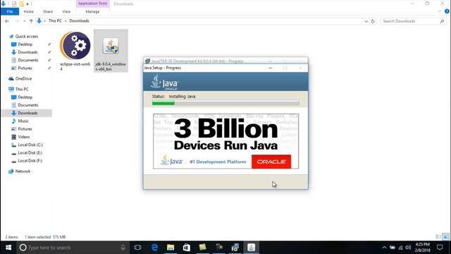Switch to the Home ribbon tab

(28, 11)
